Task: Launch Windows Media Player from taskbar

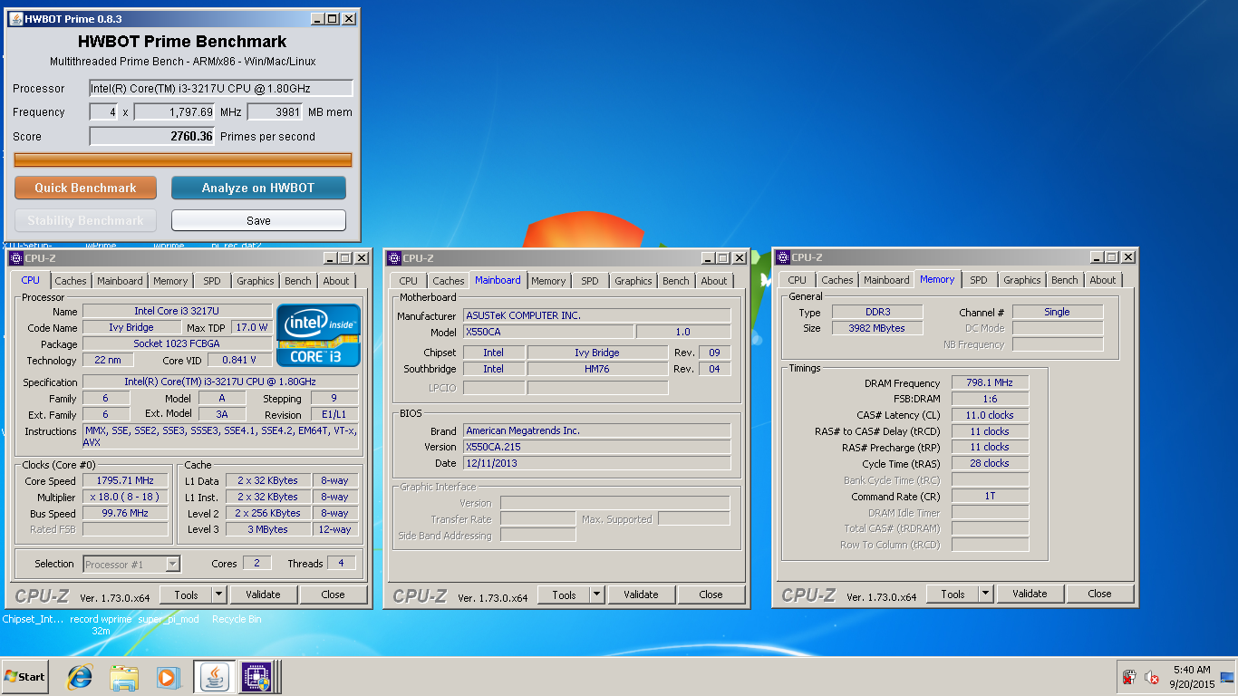Action: 168,677
